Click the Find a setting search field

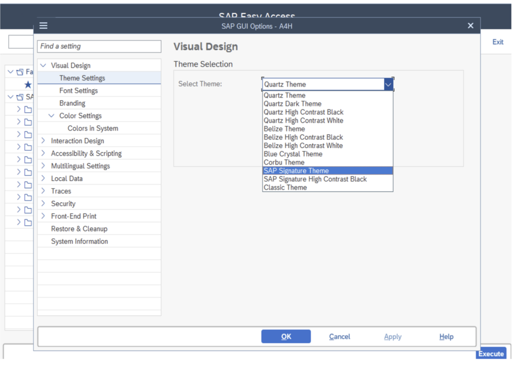tap(99, 47)
